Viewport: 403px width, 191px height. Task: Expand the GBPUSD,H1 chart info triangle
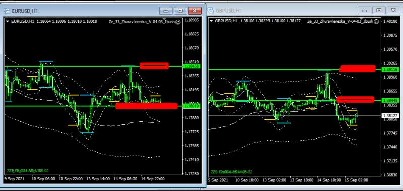click(x=211, y=21)
